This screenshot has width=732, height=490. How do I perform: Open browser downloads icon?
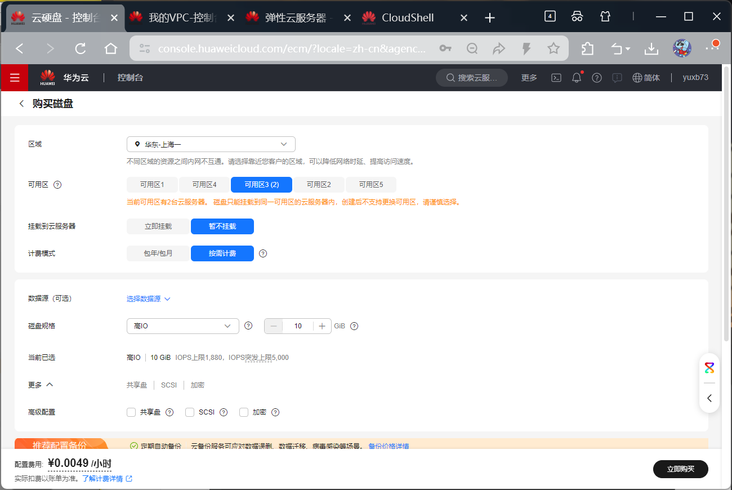[x=651, y=49]
